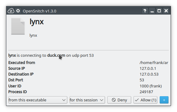Deny the lynx connection
The height and width of the screenshot is (112, 177).
click(x=119, y=100)
